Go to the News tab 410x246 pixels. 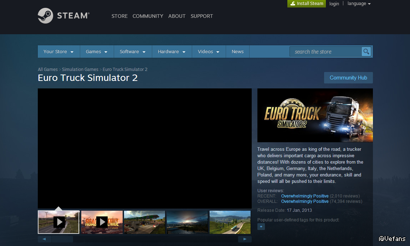tap(237, 51)
